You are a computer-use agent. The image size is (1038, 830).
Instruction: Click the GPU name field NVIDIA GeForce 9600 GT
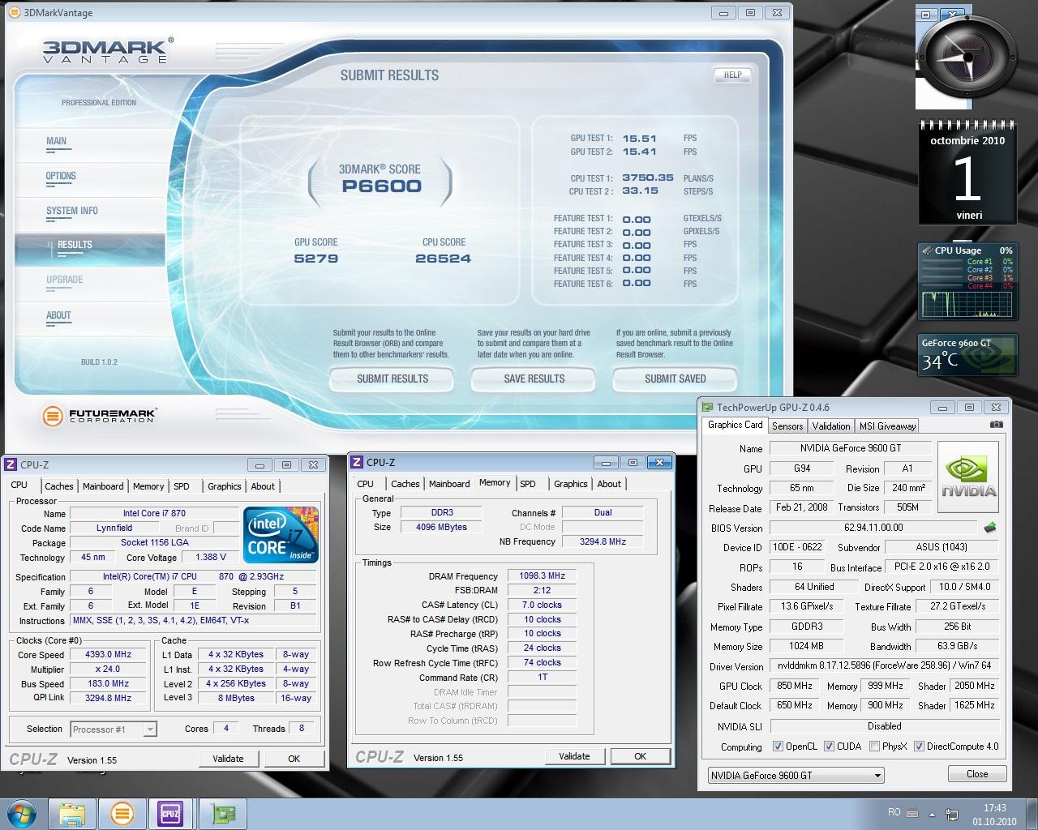[x=851, y=448]
